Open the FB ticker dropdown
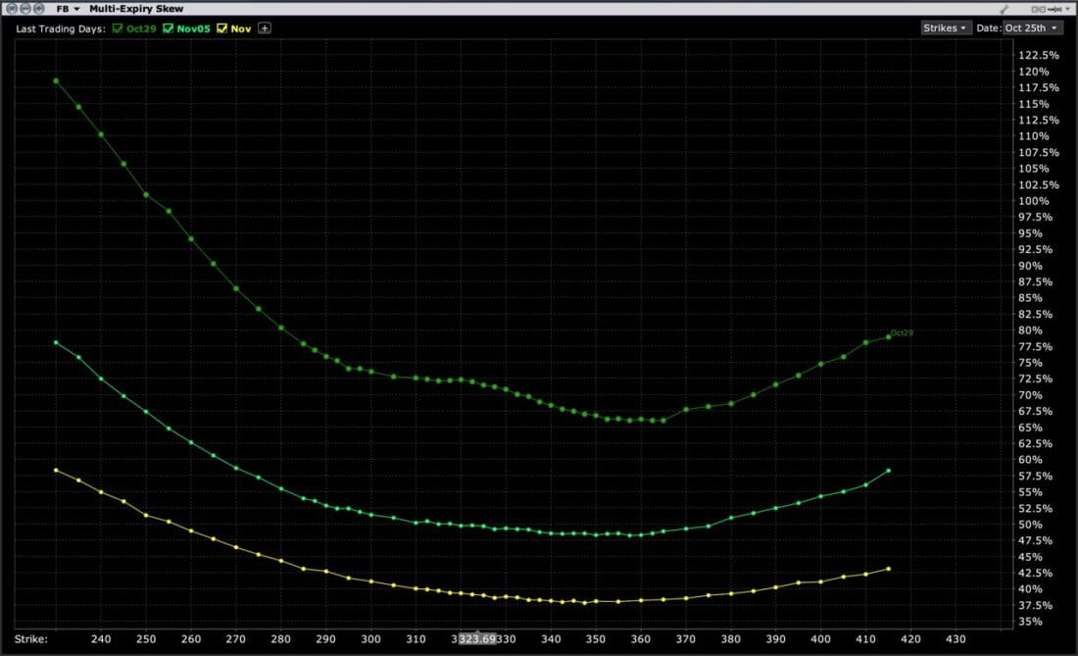1078x656 pixels. click(68, 9)
